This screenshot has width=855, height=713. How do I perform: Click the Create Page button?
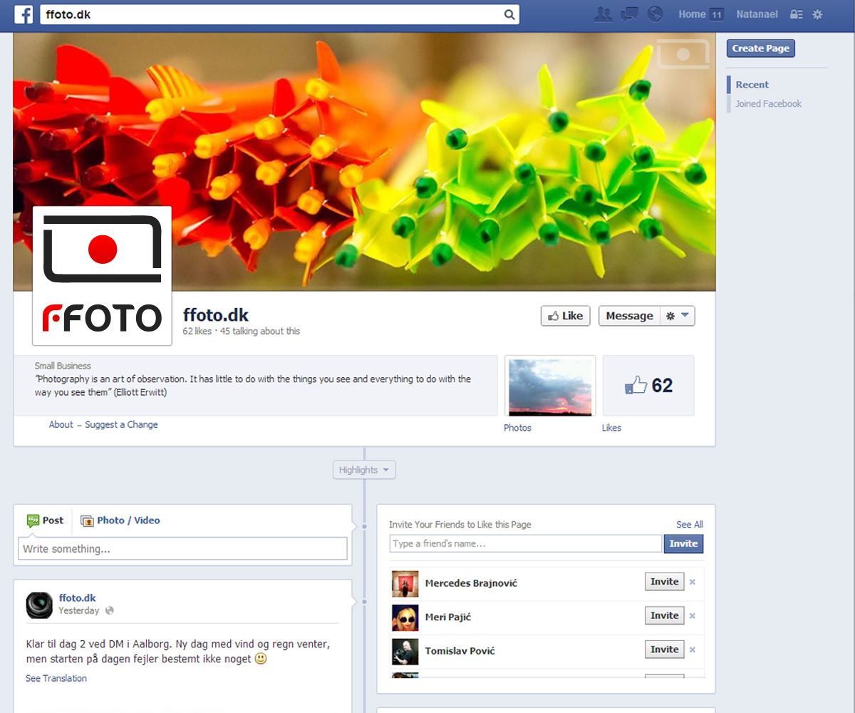click(x=760, y=48)
